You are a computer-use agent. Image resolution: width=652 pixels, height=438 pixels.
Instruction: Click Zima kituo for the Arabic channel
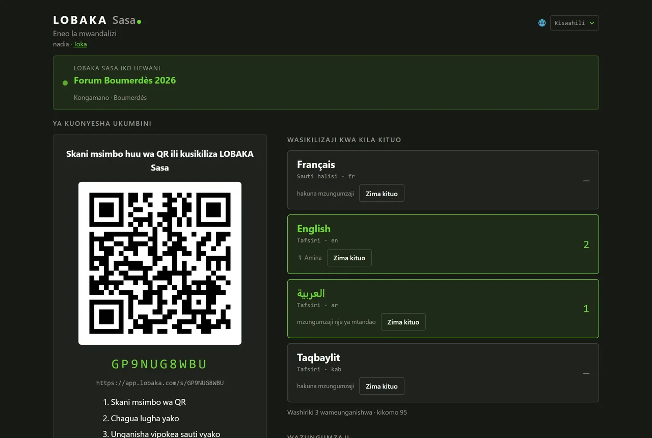403,322
